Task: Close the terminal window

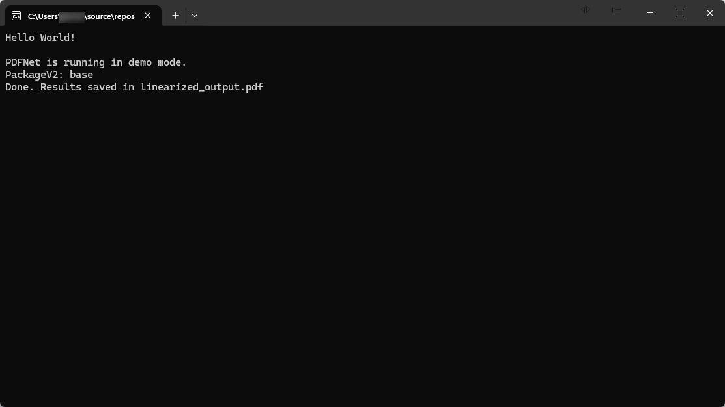Action: click(710, 13)
